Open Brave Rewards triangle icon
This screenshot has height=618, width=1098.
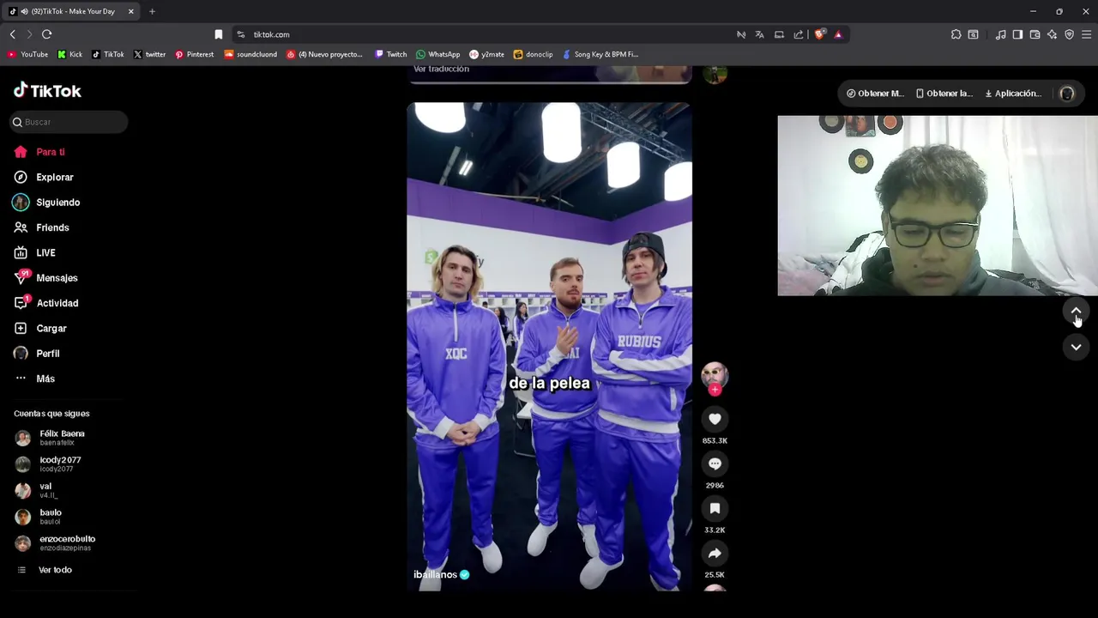tap(838, 34)
